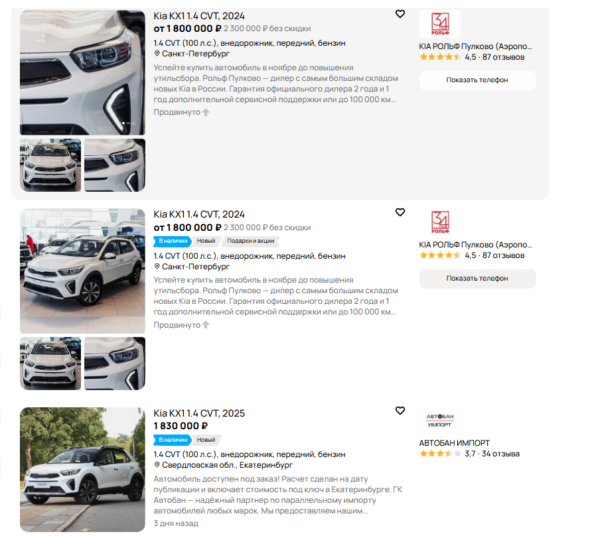The height and width of the screenshot is (538, 598).
Task: Favorite the Kia KX1 2025 listing heart
Action: (400, 411)
